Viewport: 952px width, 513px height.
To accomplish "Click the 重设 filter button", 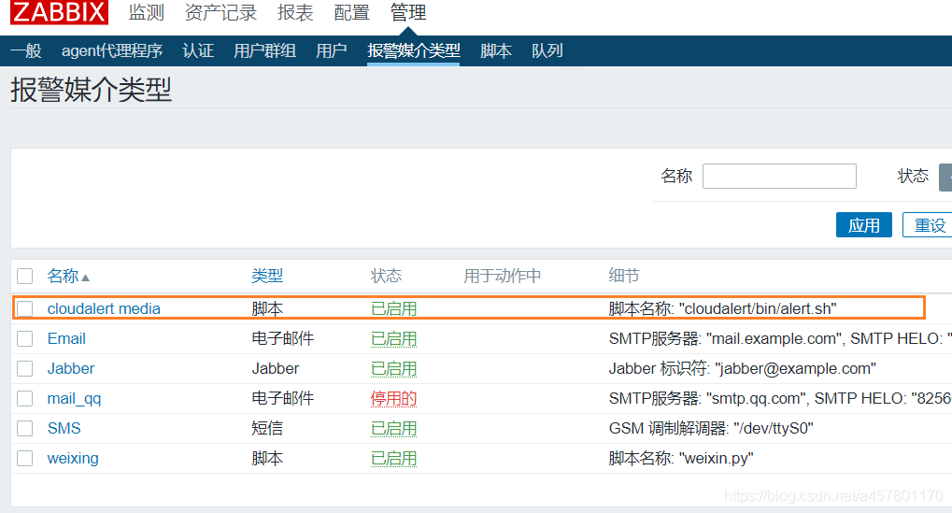I will click(930, 225).
